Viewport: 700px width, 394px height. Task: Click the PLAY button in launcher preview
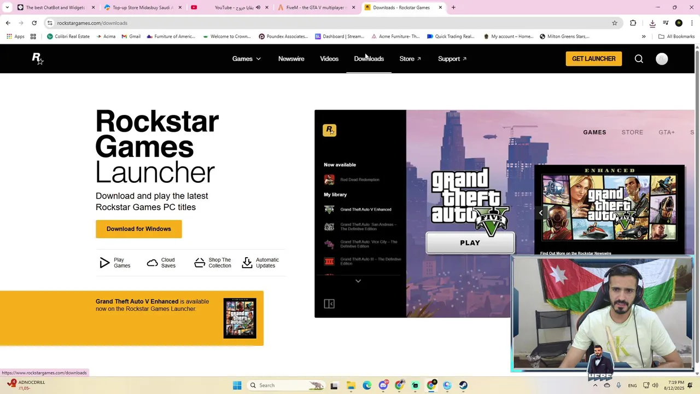tap(470, 243)
